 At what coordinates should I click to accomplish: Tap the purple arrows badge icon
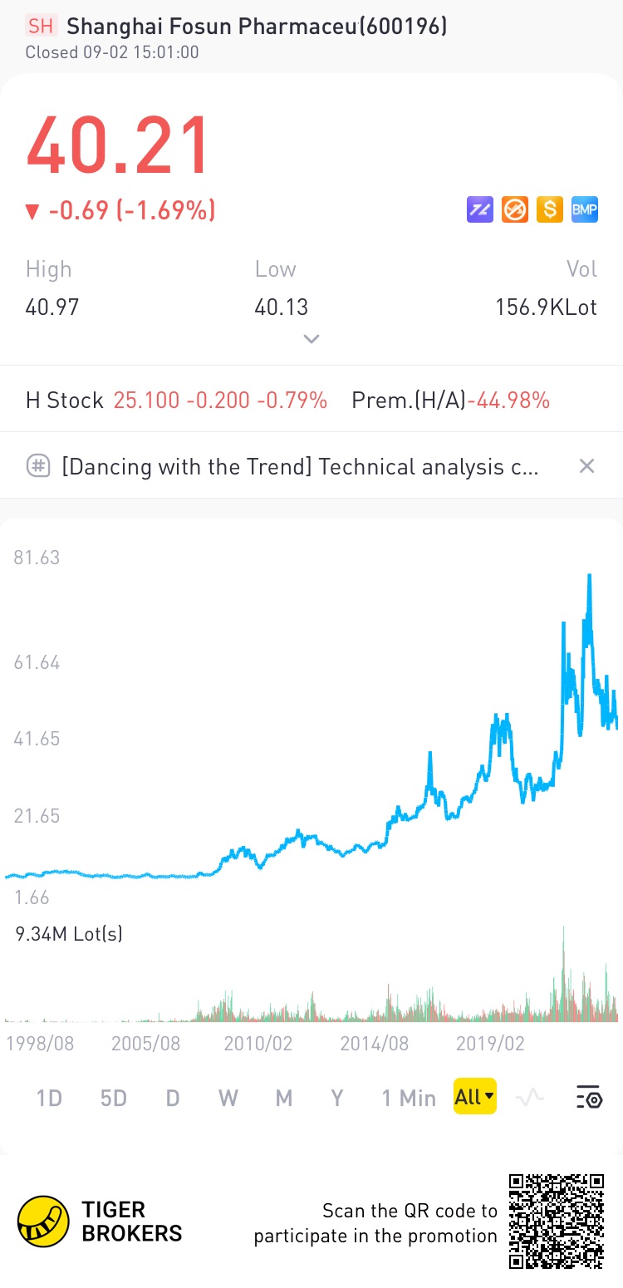click(x=480, y=209)
